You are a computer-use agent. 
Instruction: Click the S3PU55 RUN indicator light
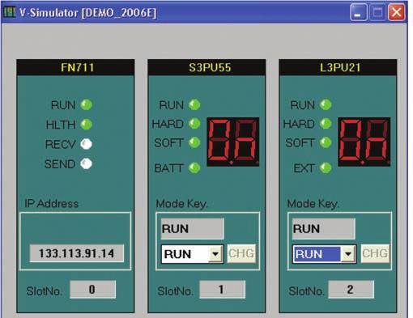click(x=194, y=105)
